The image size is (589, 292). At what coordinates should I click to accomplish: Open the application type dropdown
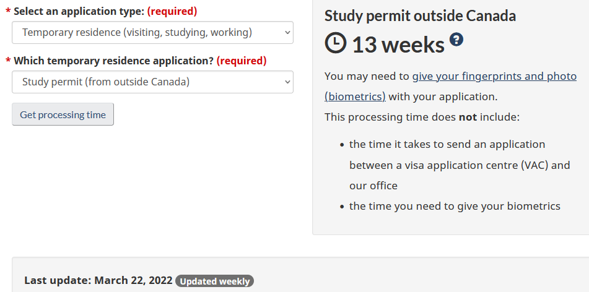(x=152, y=32)
